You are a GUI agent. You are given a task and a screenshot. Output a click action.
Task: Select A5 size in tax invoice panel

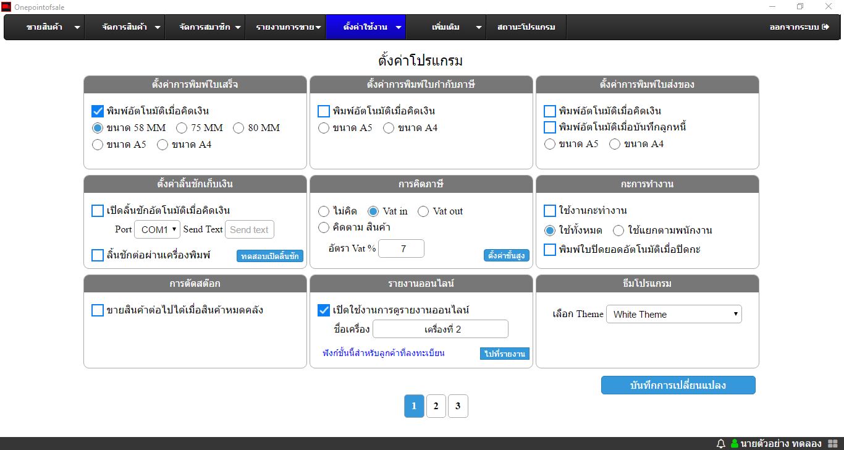click(324, 128)
